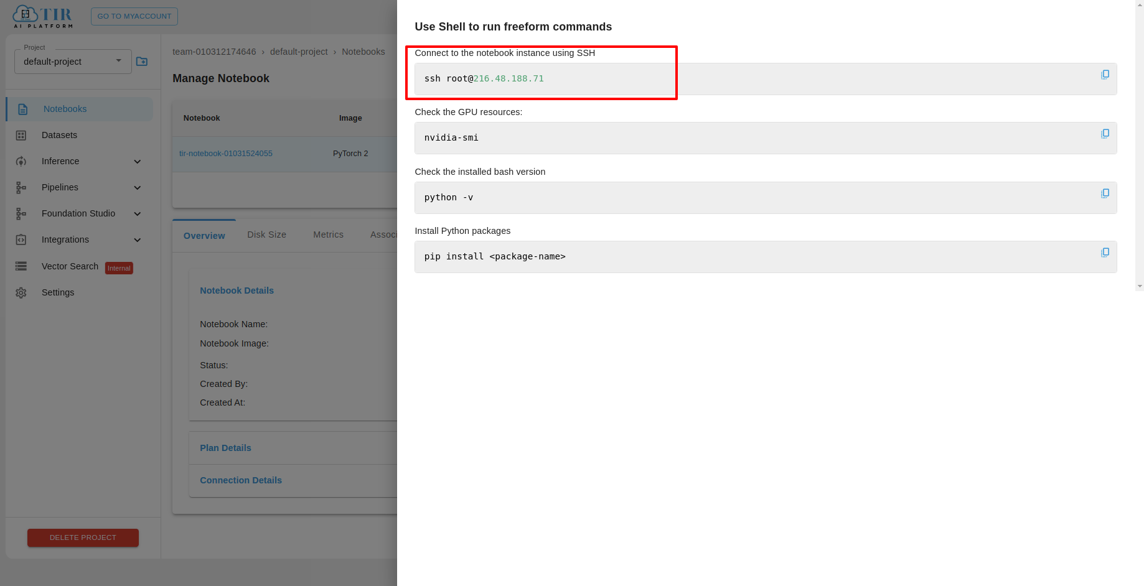
Task: Click the Datasets sidebar icon
Action: [x=21, y=136]
